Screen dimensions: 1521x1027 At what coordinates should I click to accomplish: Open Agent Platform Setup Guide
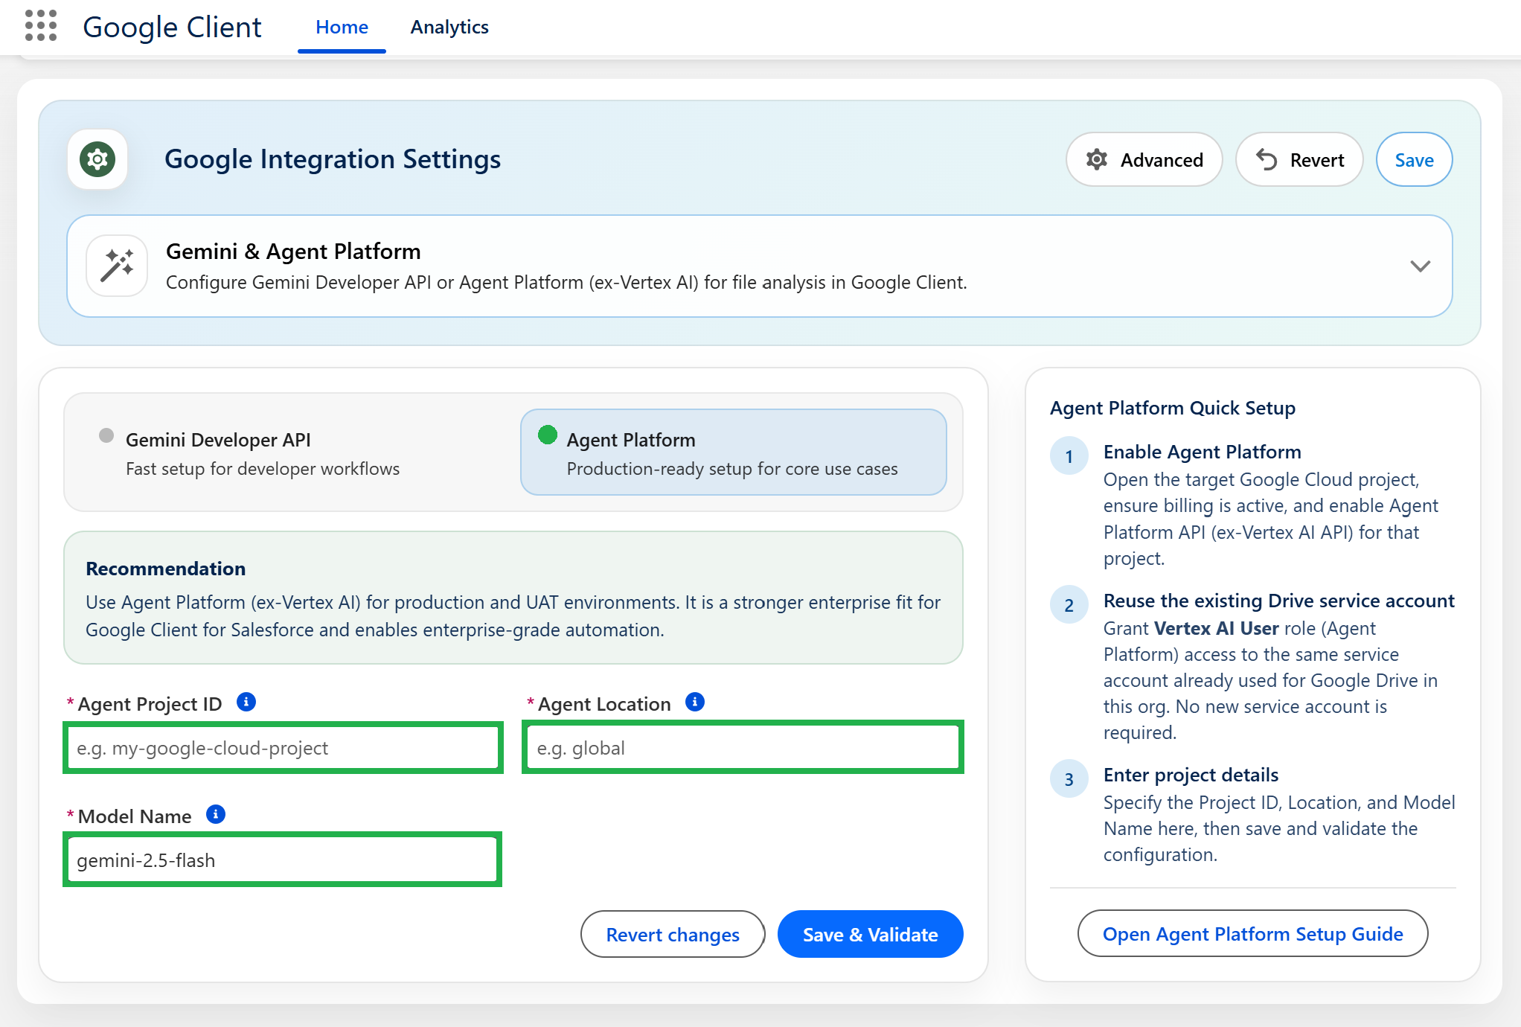tap(1252, 934)
